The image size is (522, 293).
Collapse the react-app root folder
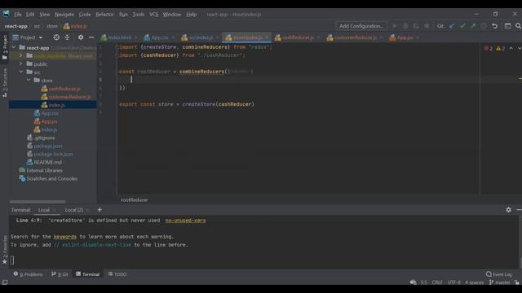(14, 47)
